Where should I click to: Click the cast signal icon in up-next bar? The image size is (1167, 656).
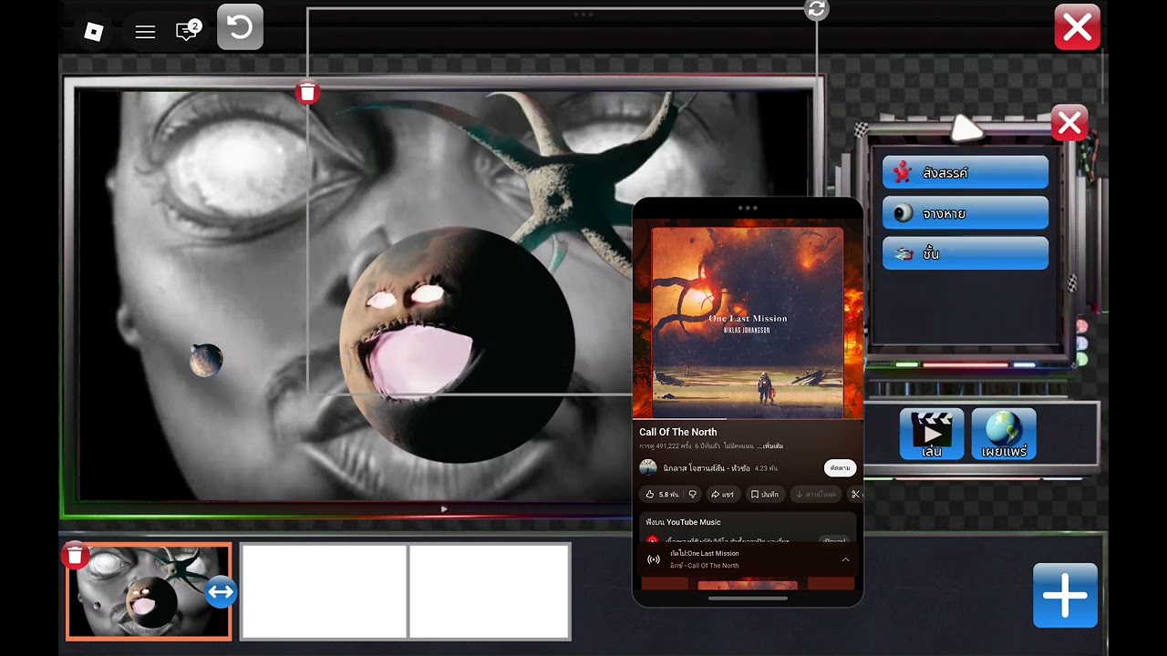point(653,559)
